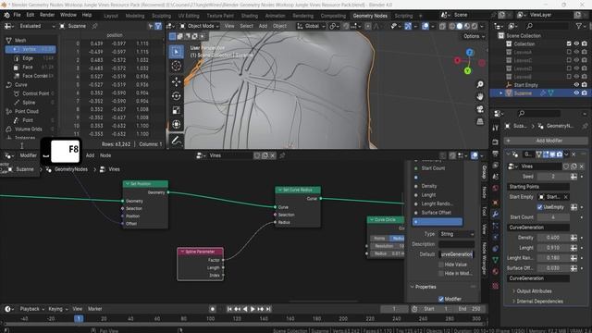Viewport: 592px width, 333px height.
Task: Select the Vertex domain in spreadsheet
Action: point(31,49)
